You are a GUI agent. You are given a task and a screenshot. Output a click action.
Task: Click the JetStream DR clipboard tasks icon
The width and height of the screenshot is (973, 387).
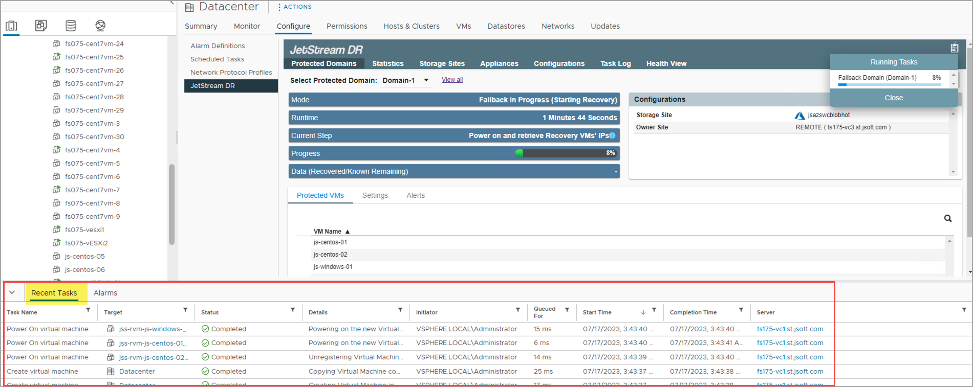[954, 48]
